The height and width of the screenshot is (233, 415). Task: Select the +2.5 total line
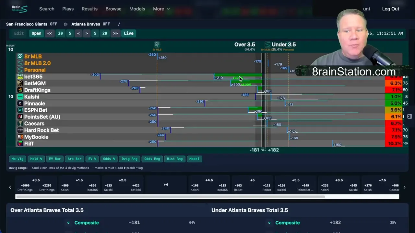pos(123,185)
